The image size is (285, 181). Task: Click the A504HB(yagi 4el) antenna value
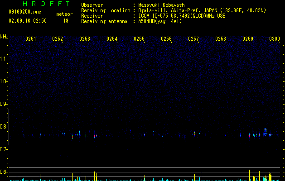[160, 21]
